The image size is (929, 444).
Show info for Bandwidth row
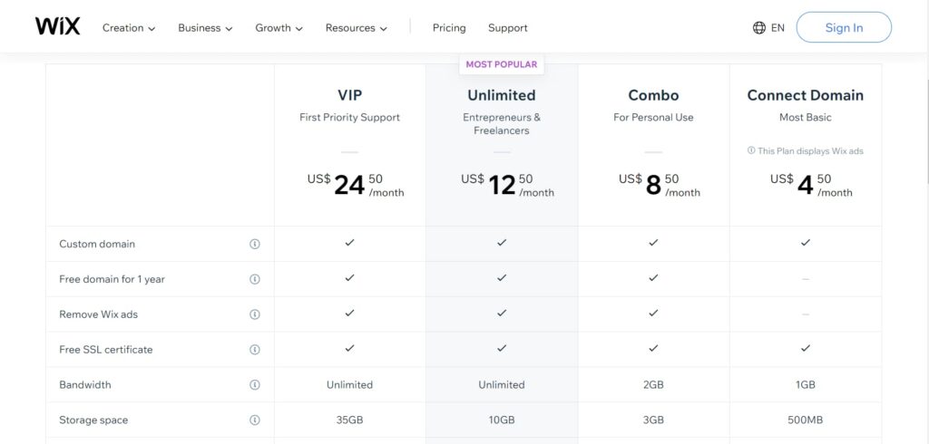click(255, 385)
